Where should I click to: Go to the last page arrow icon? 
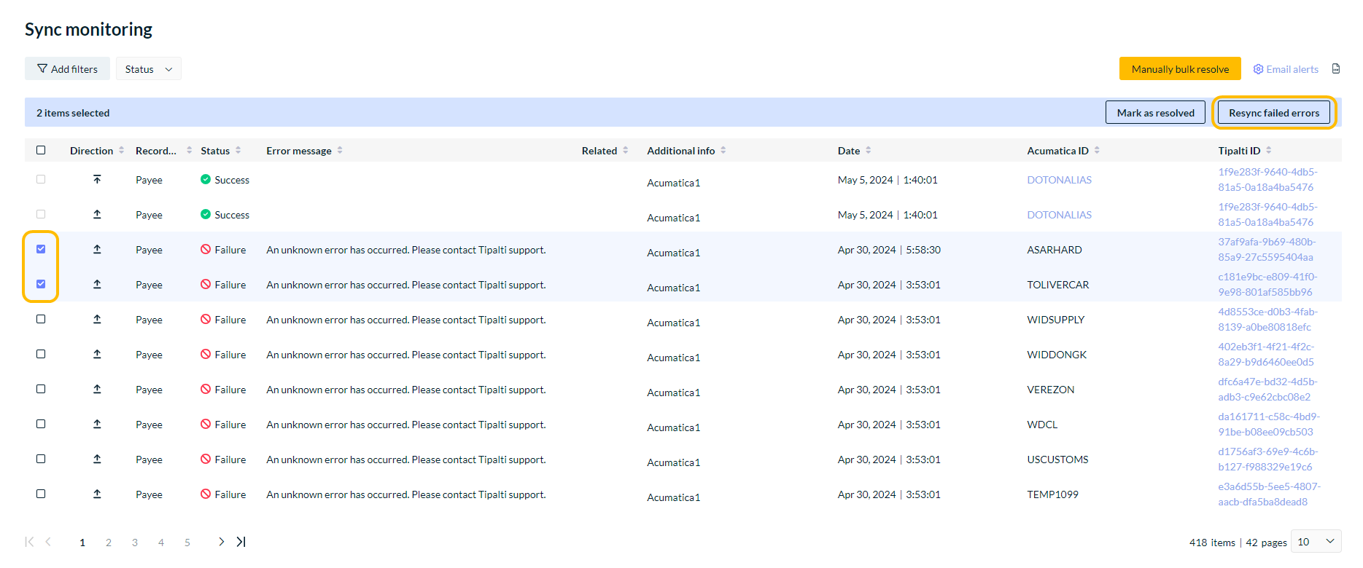(241, 542)
